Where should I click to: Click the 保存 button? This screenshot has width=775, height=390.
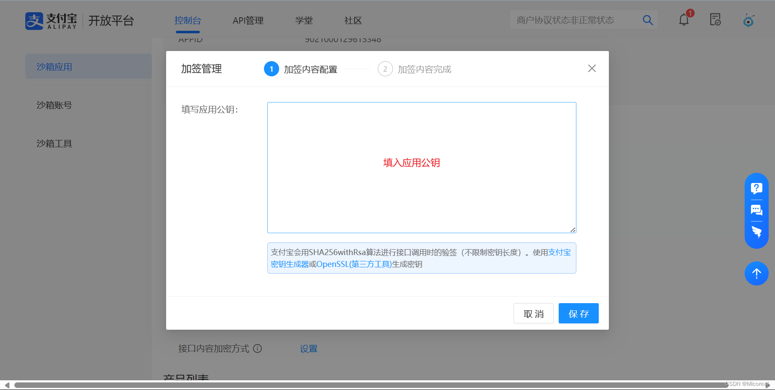click(579, 313)
